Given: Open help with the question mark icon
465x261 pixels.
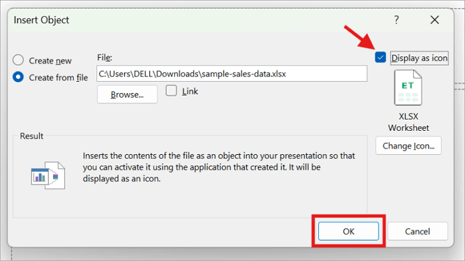Looking at the screenshot, I should [397, 20].
